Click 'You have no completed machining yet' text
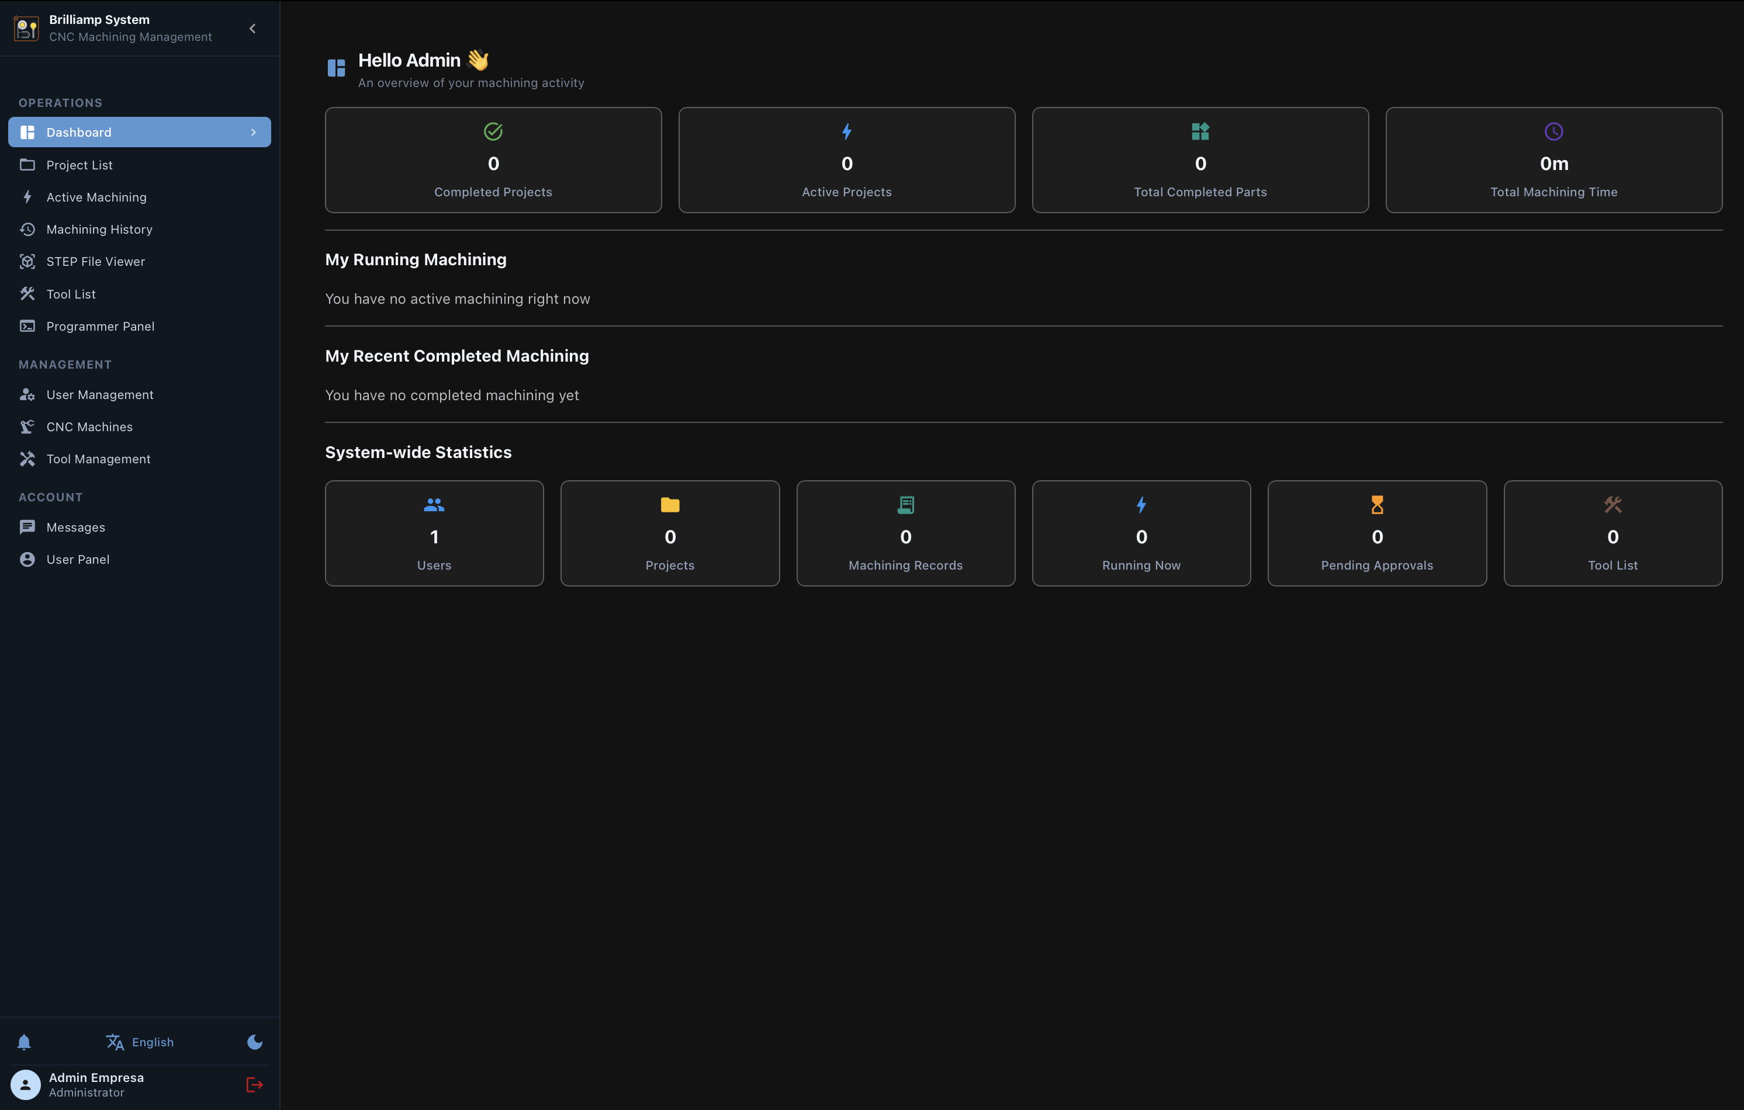The image size is (1744, 1110). [x=452, y=396]
